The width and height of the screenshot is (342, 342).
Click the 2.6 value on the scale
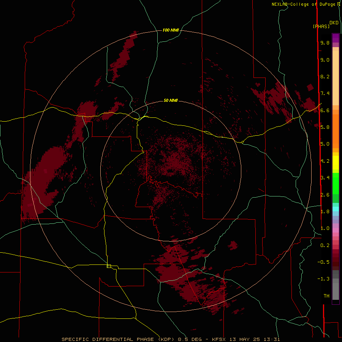pyautogui.click(x=325, y=195)
